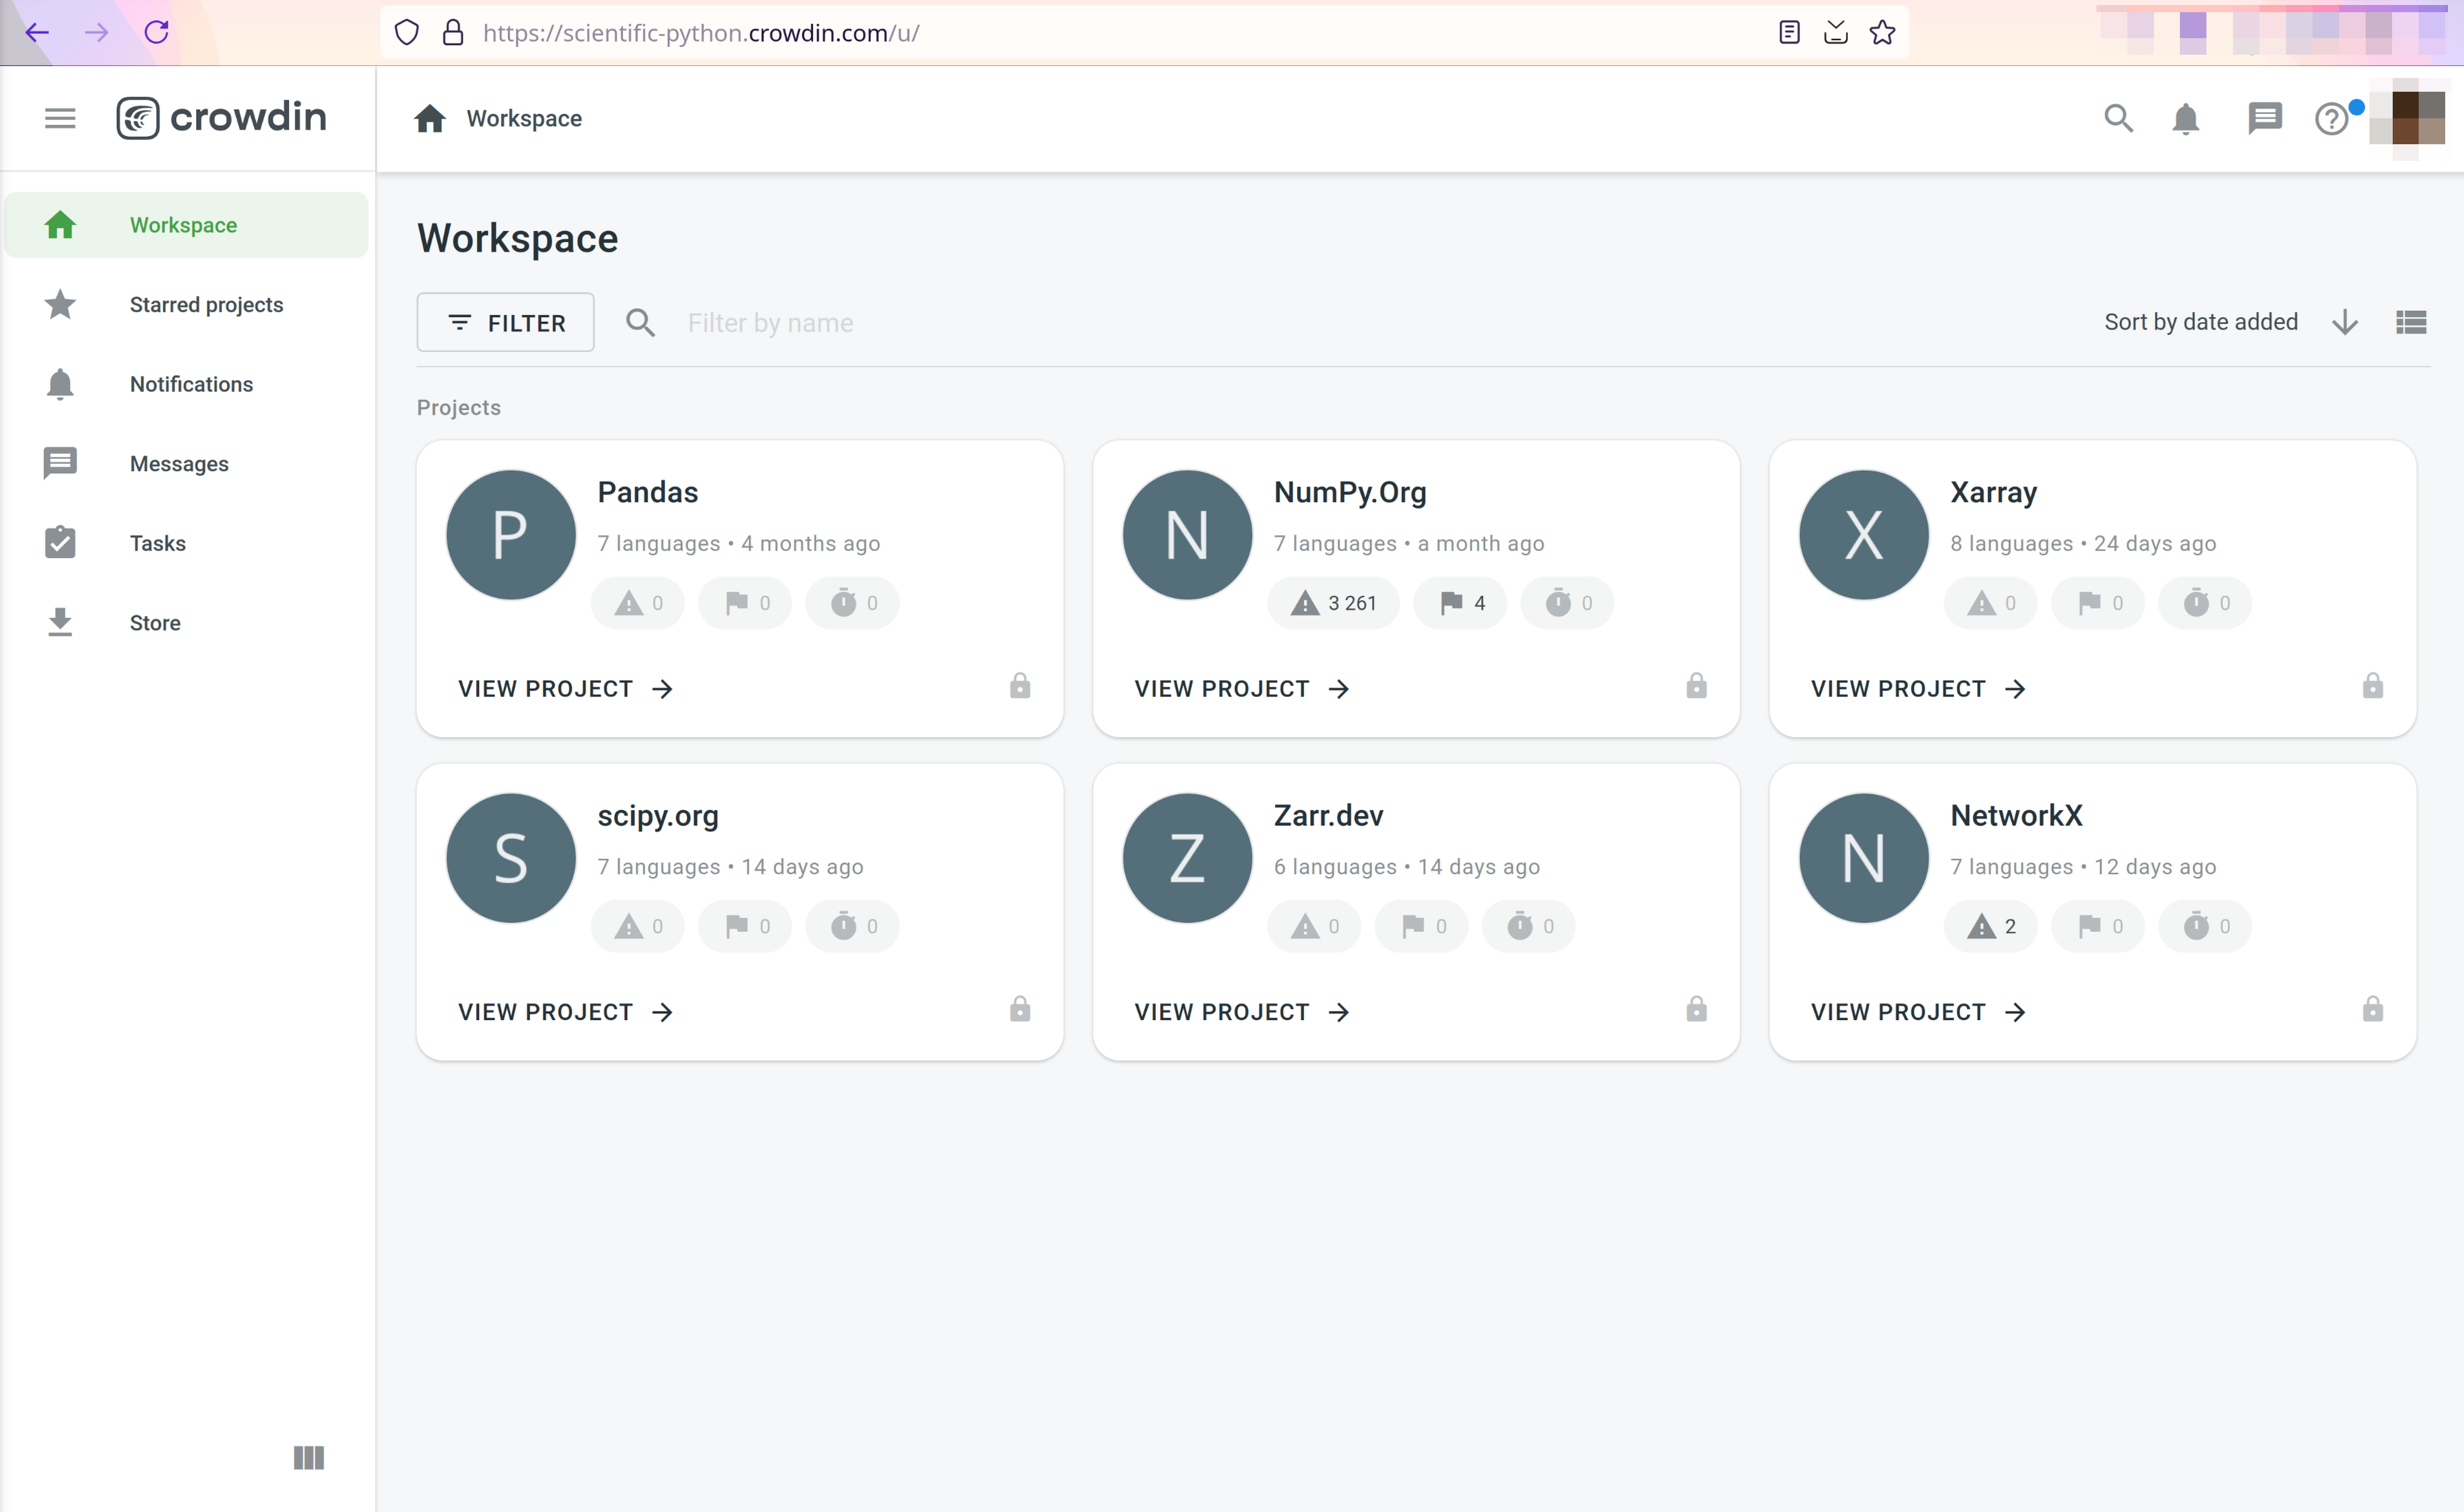Switch to list view layout

pyautogui.click(x=2411, y=322)
